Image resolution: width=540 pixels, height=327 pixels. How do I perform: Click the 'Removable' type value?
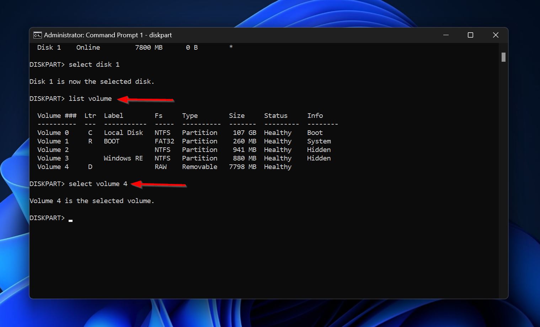[x=199, y=167]
